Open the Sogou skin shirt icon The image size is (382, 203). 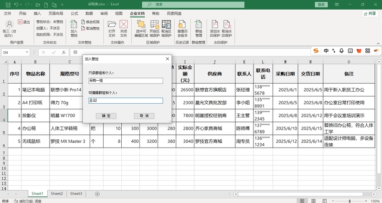click(359, 51)
